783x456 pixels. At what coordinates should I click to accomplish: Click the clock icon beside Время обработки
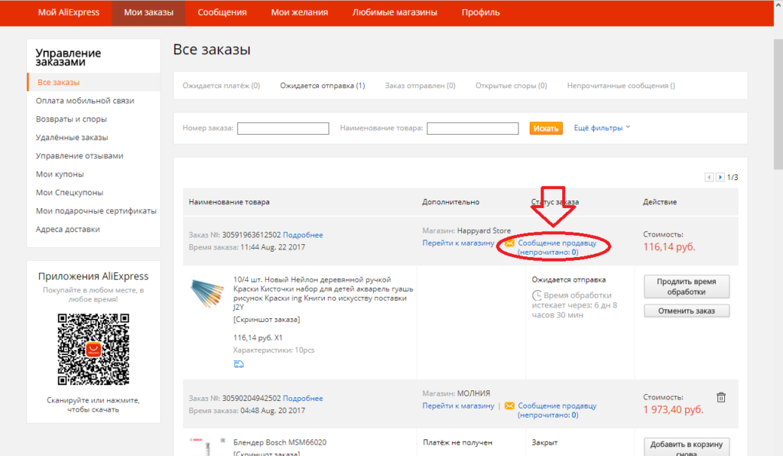coord(537,295)
